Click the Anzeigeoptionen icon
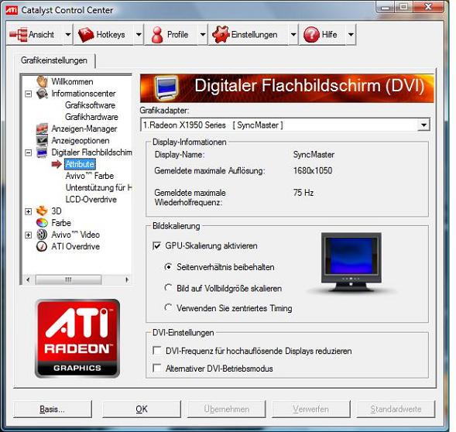 (42, 140)
